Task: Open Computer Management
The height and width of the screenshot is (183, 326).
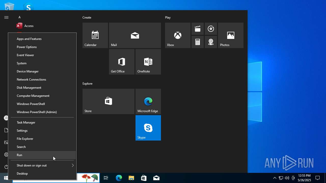Action: 42,96
